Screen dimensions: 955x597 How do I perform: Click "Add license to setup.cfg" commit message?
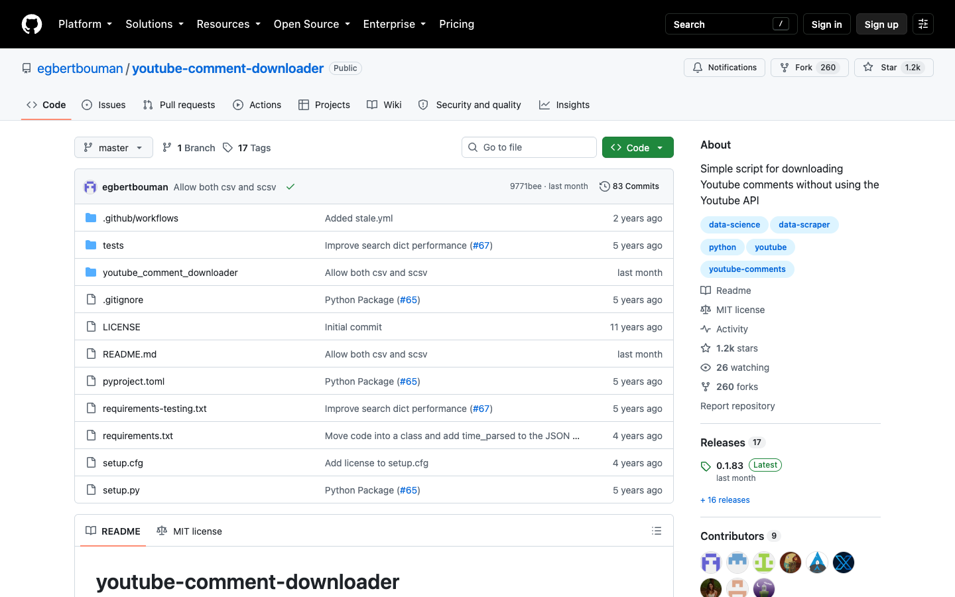coord(377,462)
